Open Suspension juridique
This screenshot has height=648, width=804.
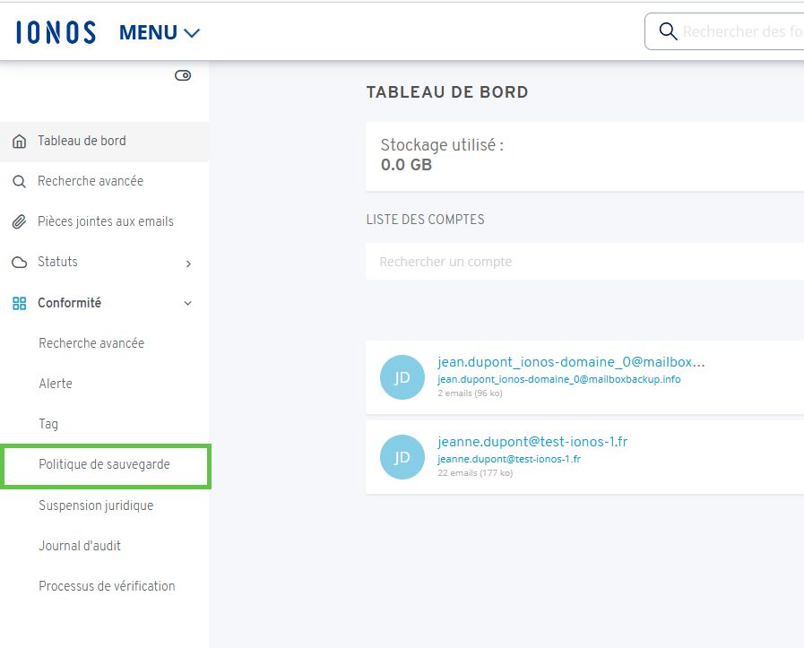point(96,505)
